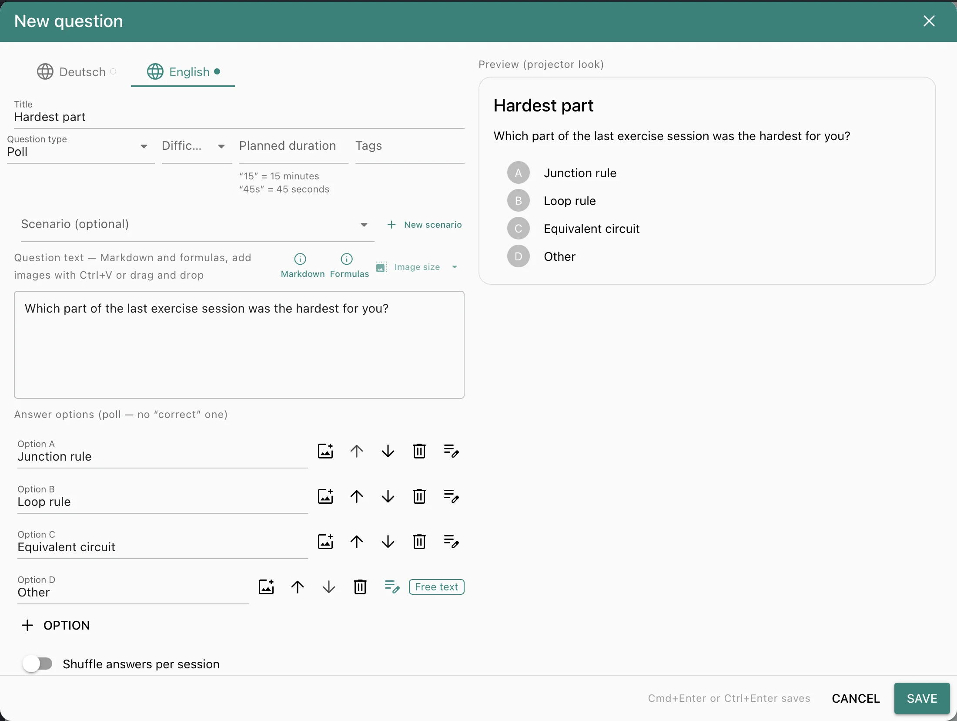Image resolution: width=957 pixels, height=721 pixels.
Task: Close the New question dialog
Action: 929,21
